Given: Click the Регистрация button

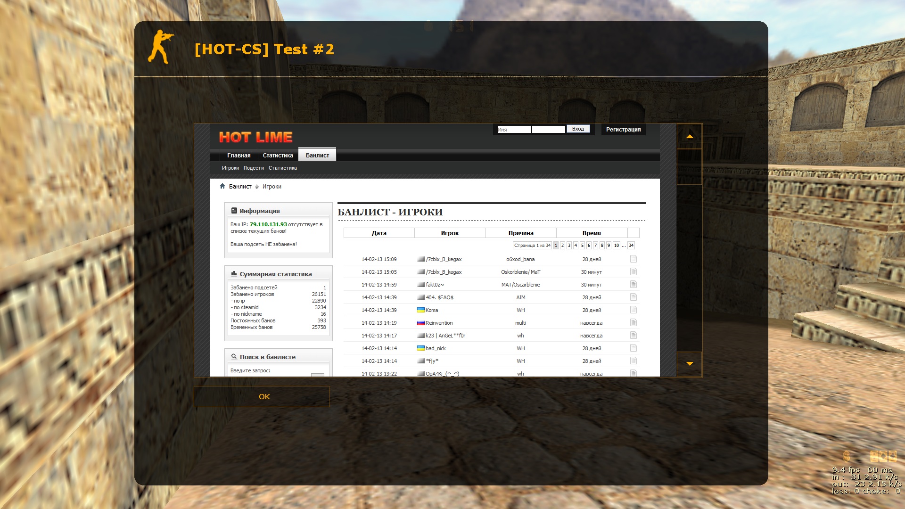Looking at the screenshot, I should (x=623, y=130).
